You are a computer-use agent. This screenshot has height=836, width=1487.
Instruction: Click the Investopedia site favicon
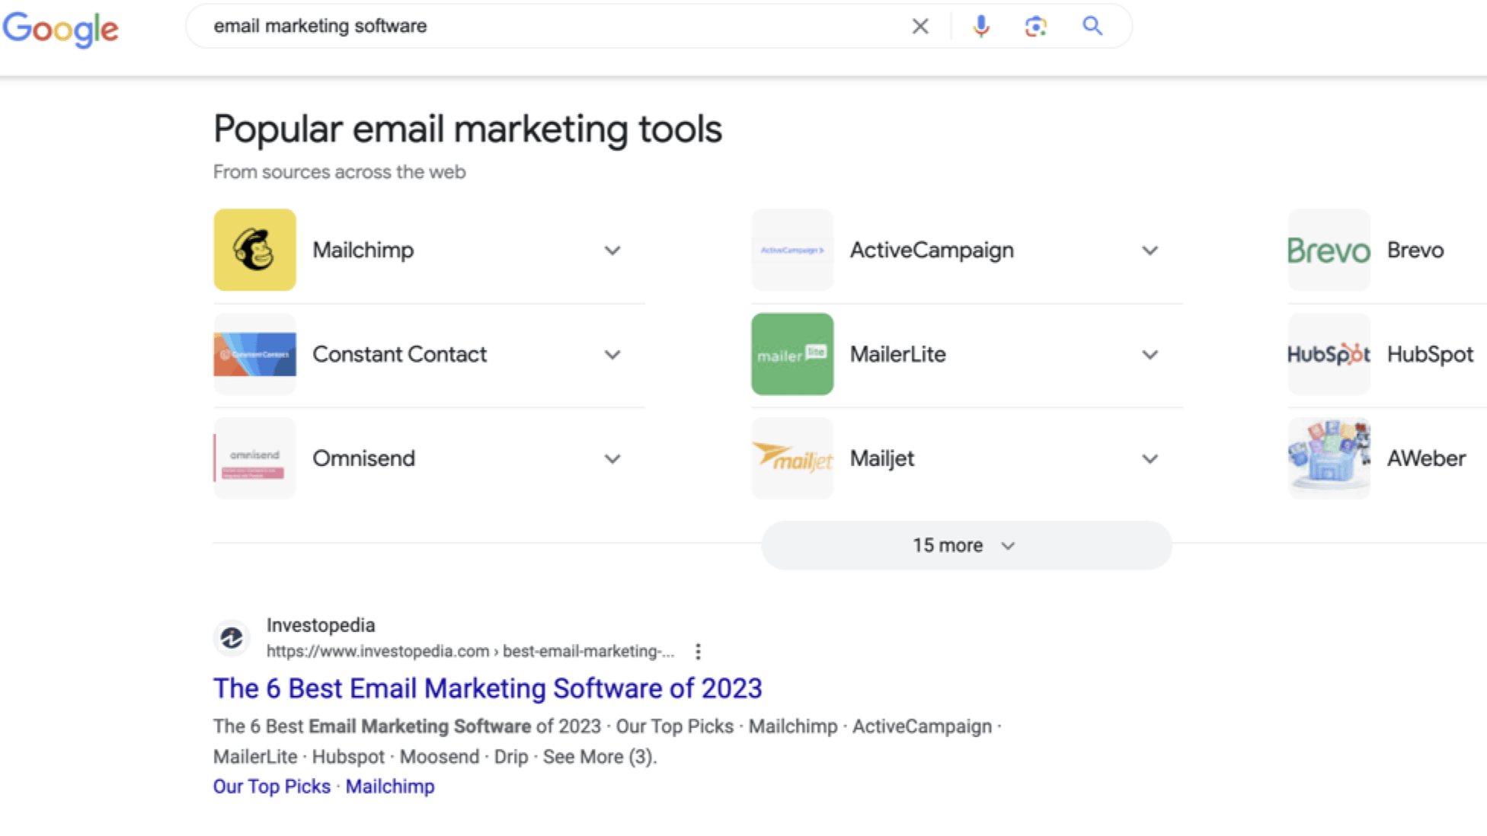232,638
